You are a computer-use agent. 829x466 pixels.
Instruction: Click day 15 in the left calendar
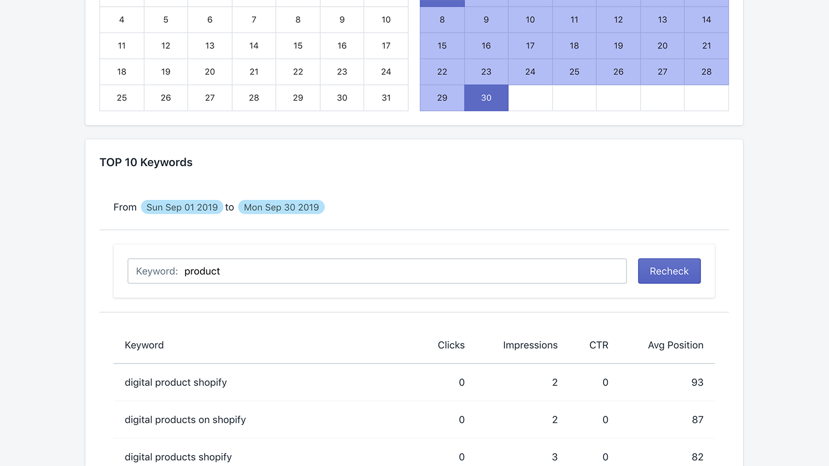[298, 46]
